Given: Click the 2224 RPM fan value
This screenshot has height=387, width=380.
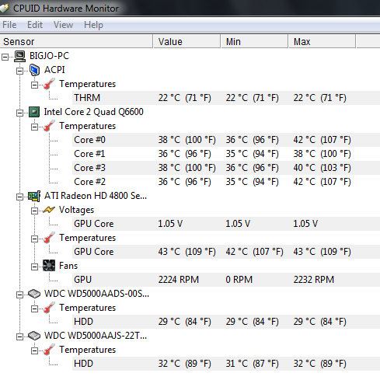Looking at the screenshot, I should coord(179,280).
